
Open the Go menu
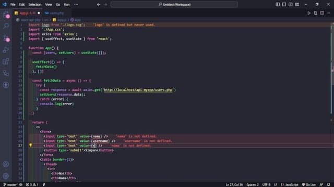point(58,5)
